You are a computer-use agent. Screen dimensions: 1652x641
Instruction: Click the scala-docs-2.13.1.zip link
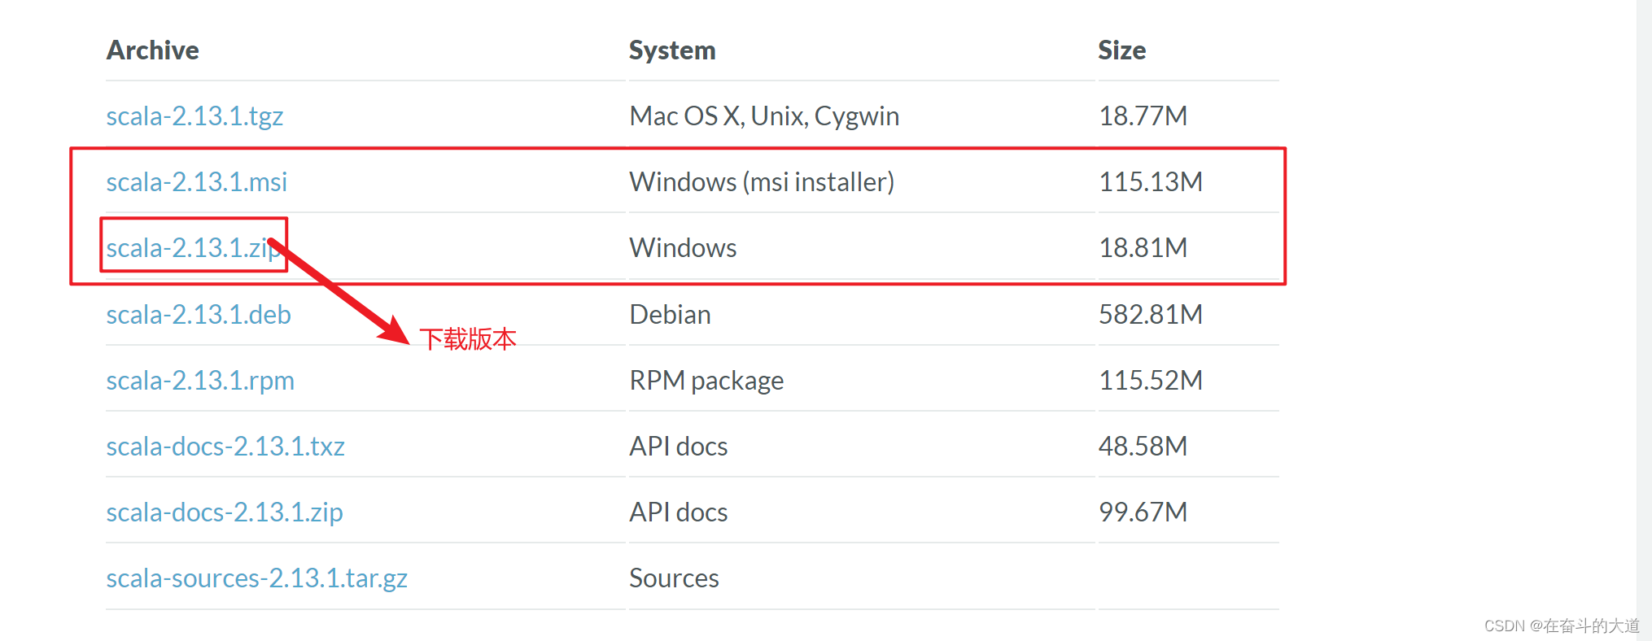tap(225, 512)
